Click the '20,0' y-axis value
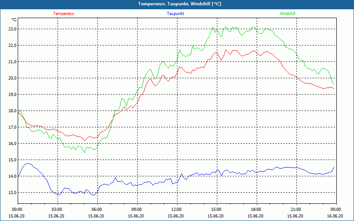The width and height of the screenshot is (354, 221). point(12,78)
